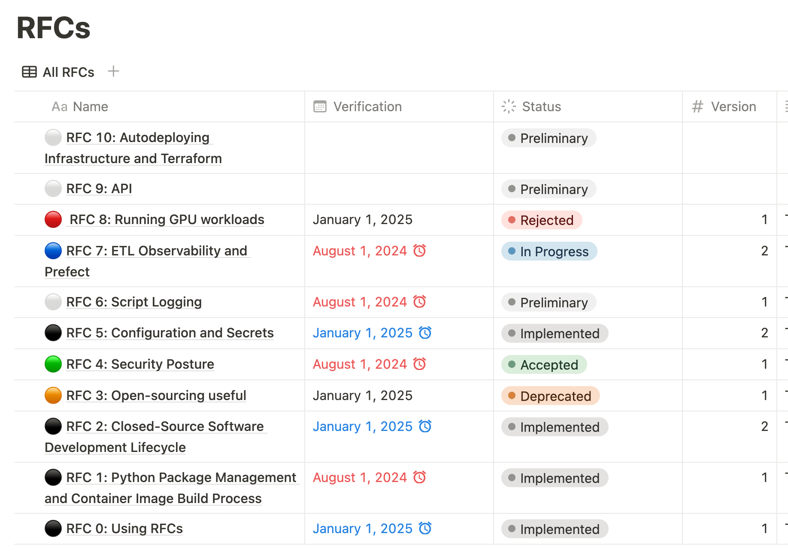
Task: Open RFC 9: API
Action: [99, 188]
